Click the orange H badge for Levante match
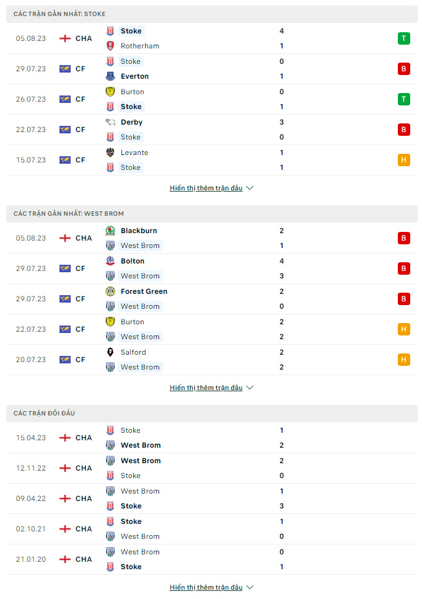The image size is (422, 599). 403,160
